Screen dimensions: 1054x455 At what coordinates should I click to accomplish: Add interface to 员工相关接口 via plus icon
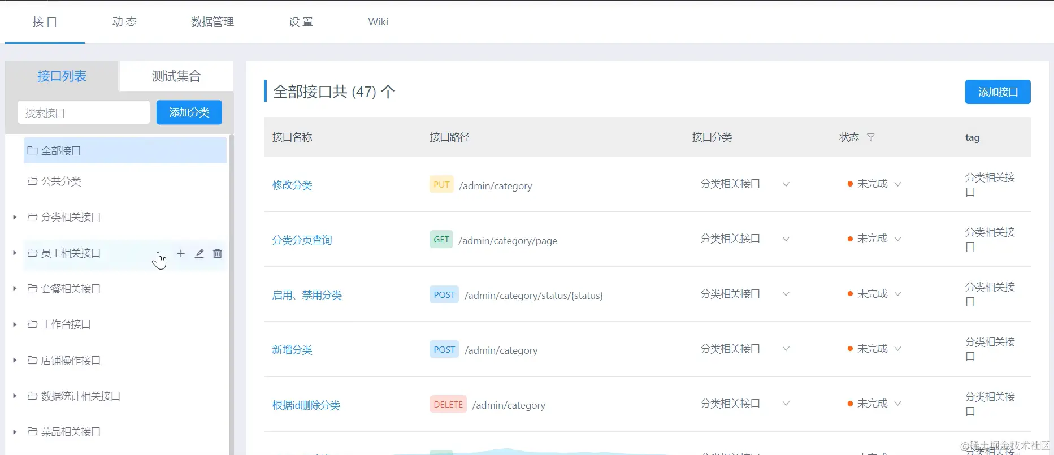pos(181,254)
